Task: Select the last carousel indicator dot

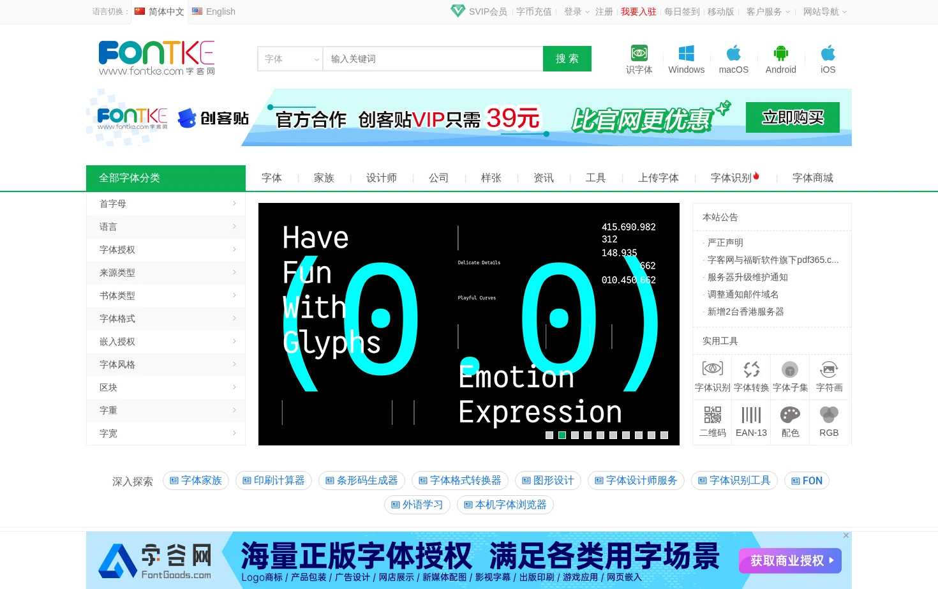Action: pos(664,435)
